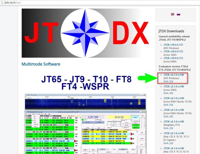This screenshot has width=200, height=154.
Task: Download JTDX v18.0.0.133 for Linux 32bit
Action: point(173,51)
